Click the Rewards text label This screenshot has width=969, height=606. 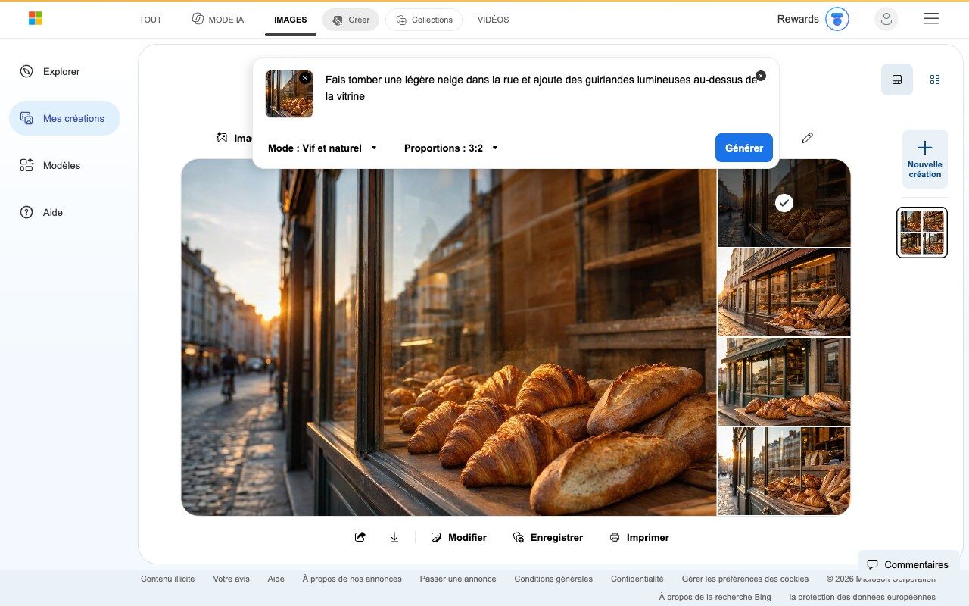pos(798,19)
